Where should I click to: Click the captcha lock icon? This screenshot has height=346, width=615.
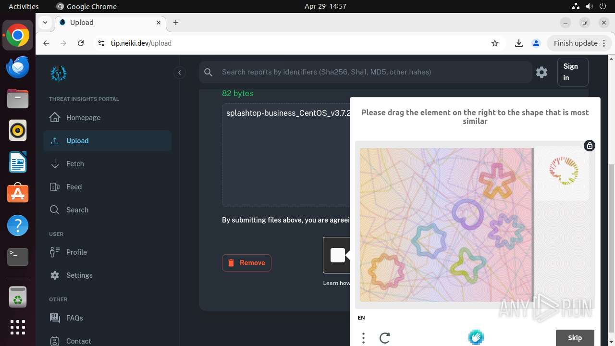point(590,146)
